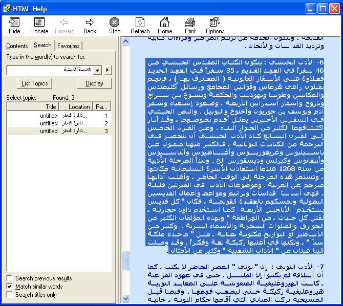Select the untitled result ranked 1

59,116
